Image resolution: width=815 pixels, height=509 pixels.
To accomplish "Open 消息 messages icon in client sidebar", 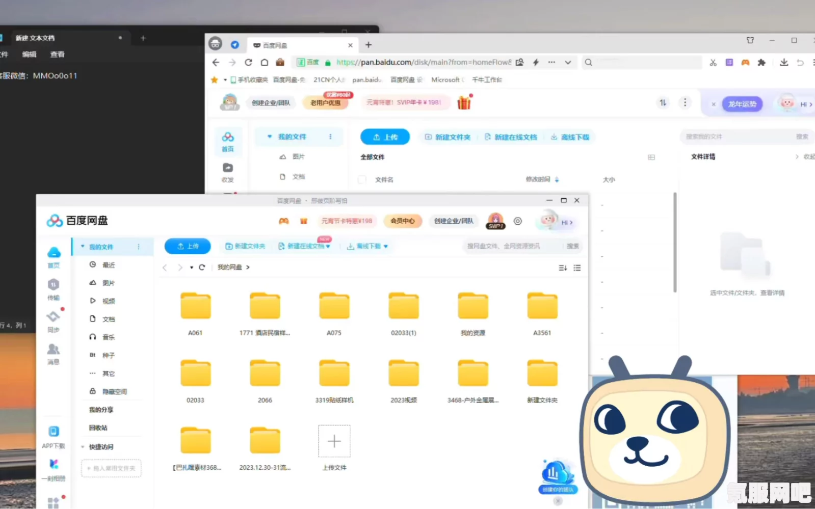I will pos(54,349).
